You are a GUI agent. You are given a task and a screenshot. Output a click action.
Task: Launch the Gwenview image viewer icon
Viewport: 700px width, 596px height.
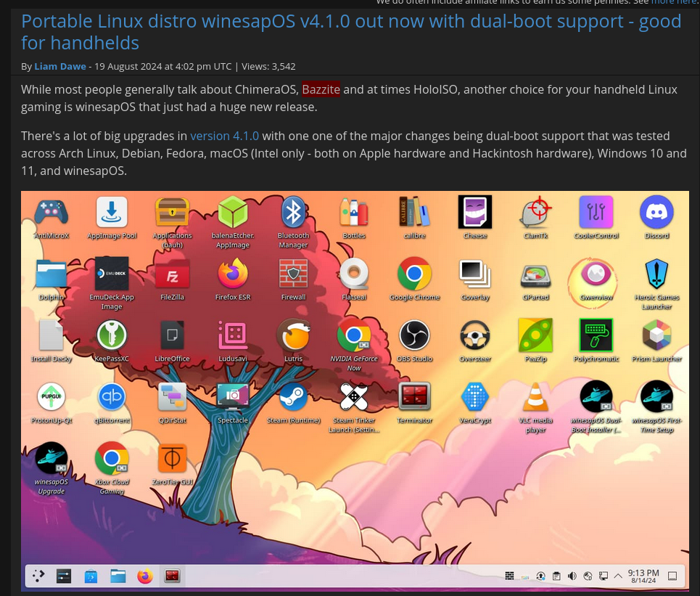(596, 274)
